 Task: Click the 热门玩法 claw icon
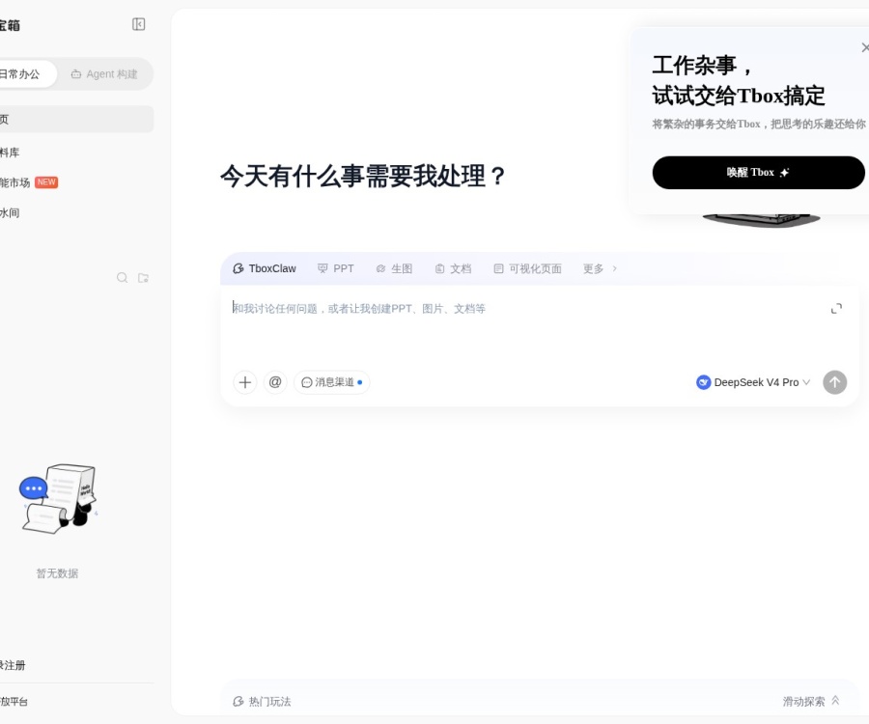(238, 701)
